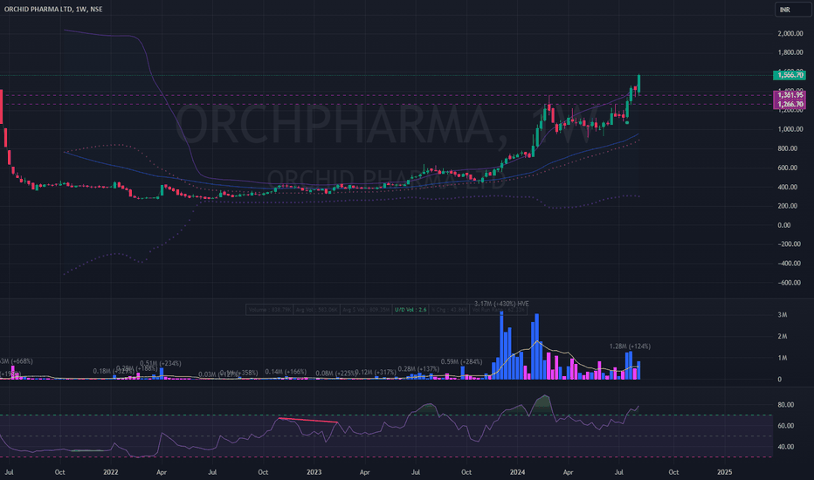The height and width of the screenshot is (480, 814).
Task: Select the green 1,566.70 current price label
Action: coord(790,75)
